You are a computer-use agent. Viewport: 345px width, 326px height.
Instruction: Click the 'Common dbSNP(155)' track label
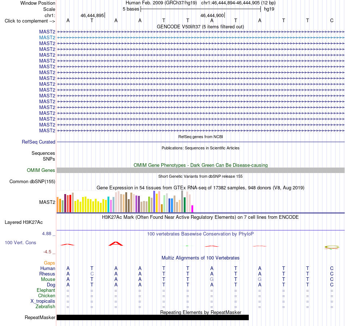pos(32,182)
